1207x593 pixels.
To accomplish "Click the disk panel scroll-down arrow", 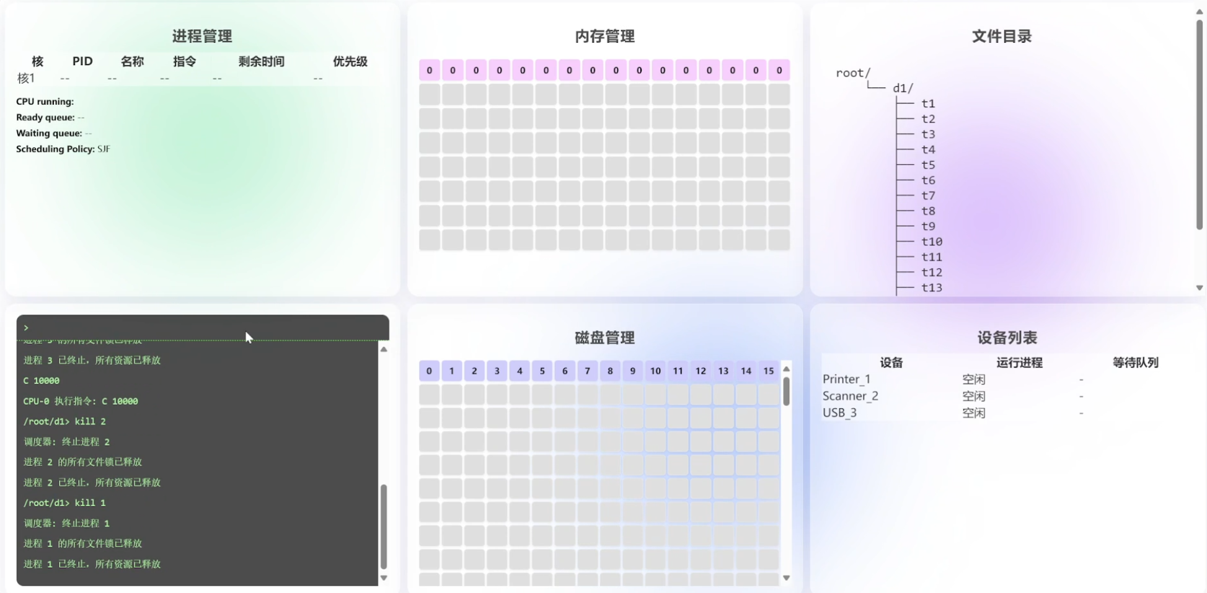I will coord(786,578).
